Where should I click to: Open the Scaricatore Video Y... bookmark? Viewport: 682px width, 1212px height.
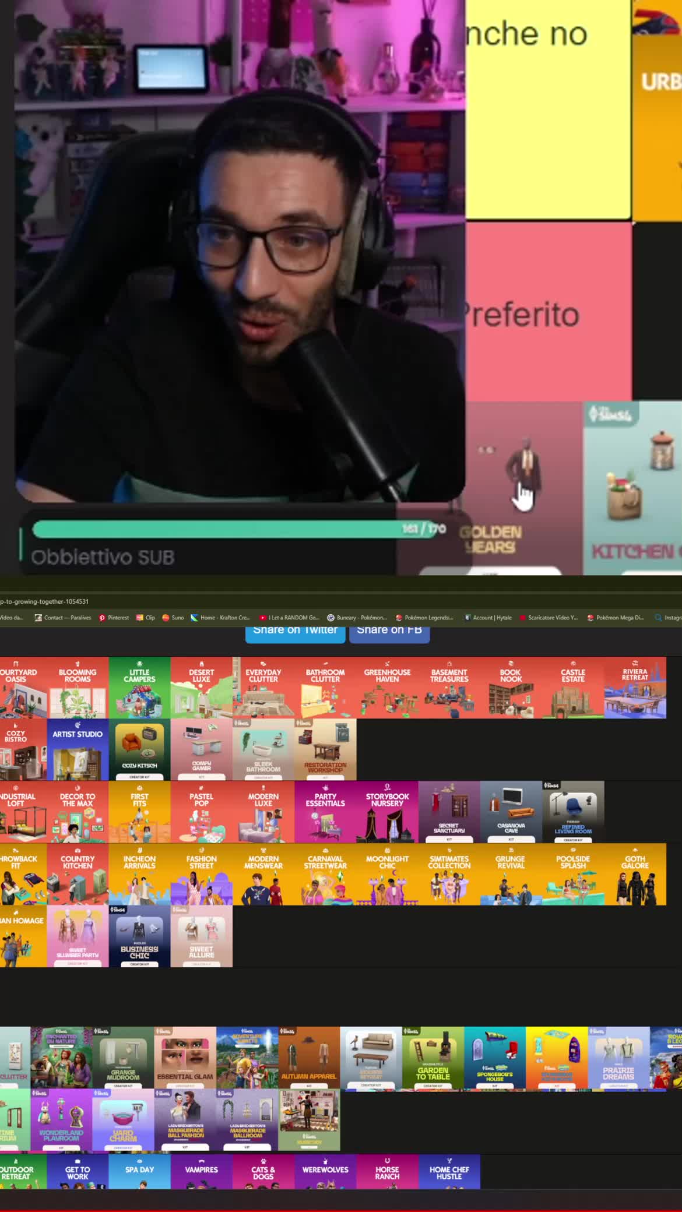point(549,618)
